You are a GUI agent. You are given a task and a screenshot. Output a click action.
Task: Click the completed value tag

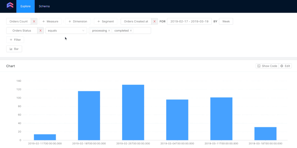point(121,31)
